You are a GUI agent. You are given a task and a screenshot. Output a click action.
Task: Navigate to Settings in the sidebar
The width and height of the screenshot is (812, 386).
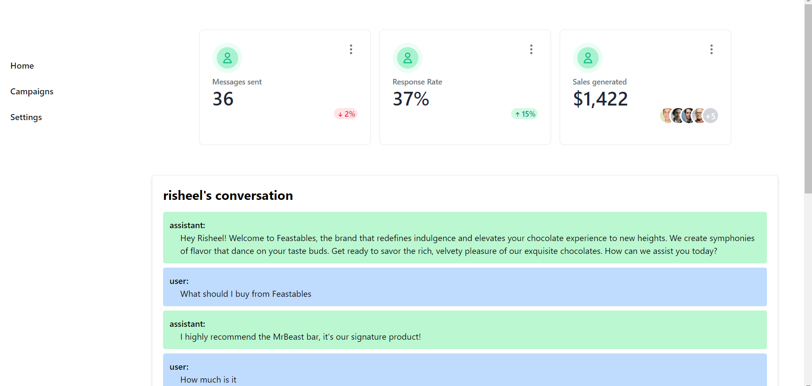point(26,117)
